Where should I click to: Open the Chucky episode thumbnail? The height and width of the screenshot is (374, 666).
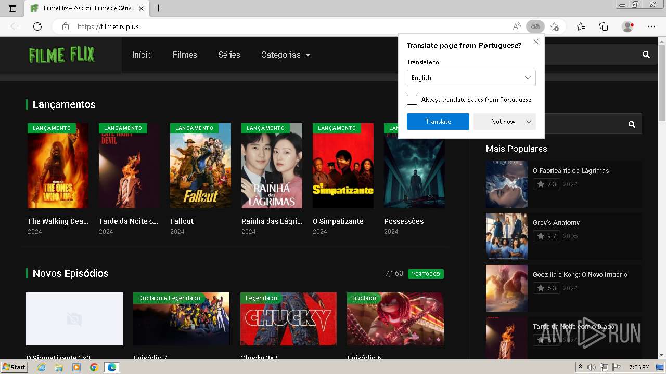tap(288, 319)
